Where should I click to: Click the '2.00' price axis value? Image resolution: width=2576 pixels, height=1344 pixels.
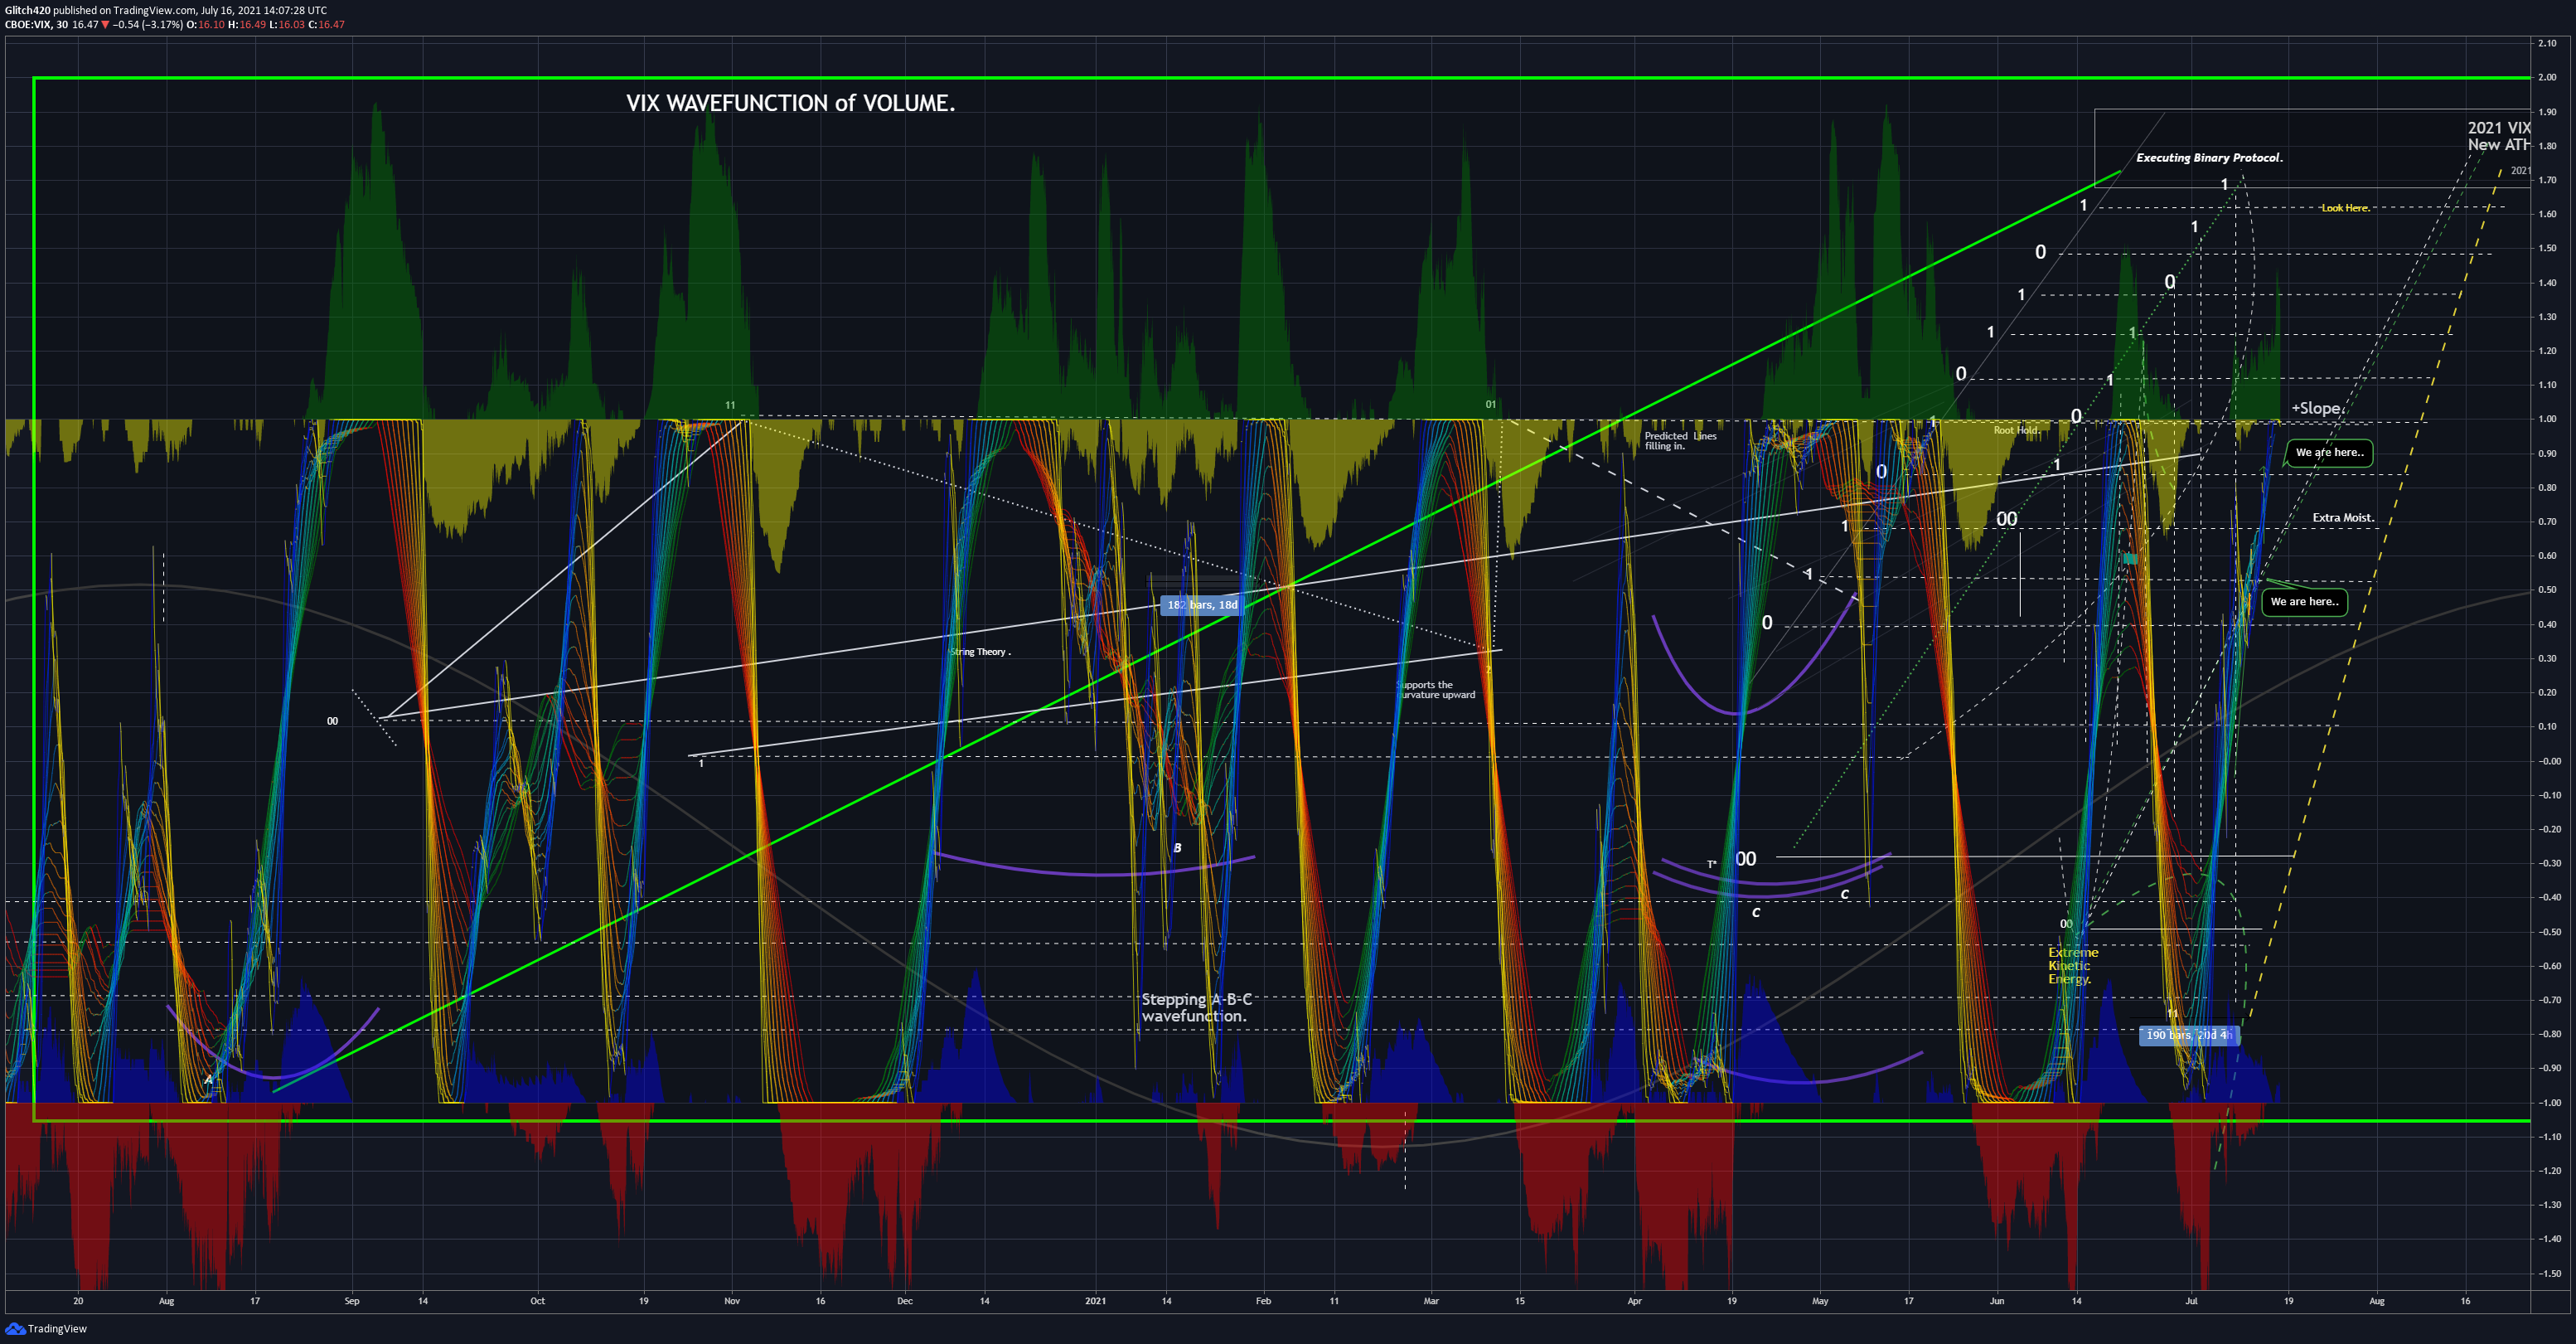[2547, 77]
